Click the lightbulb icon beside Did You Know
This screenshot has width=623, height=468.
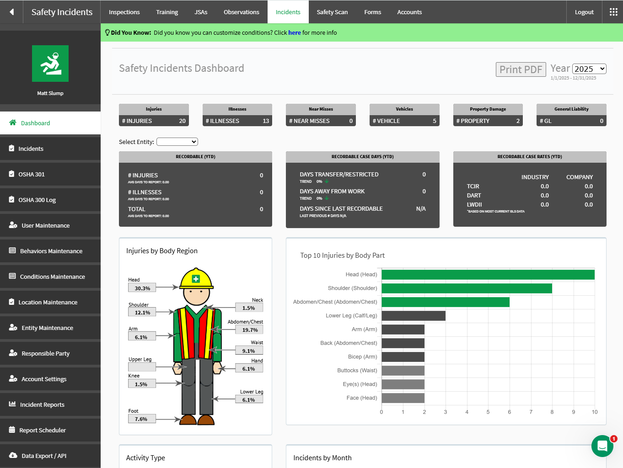pyautogui.click(x=107, y=32)
